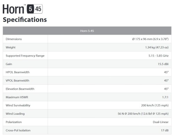Viewport: 174px width, 139px height.
Task: Select the Weight row label
Action: coord(10,47)
